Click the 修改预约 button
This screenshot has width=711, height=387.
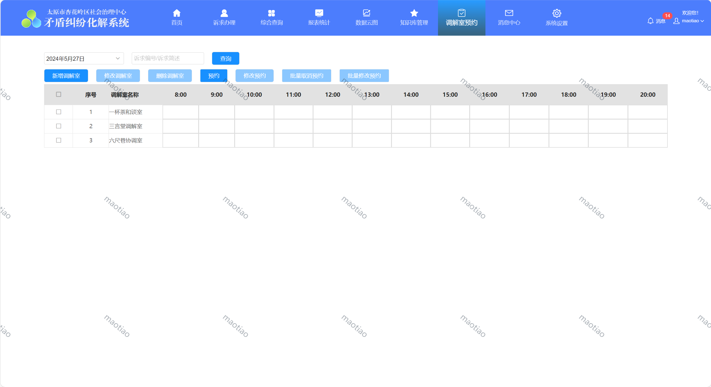click(255, 76)
